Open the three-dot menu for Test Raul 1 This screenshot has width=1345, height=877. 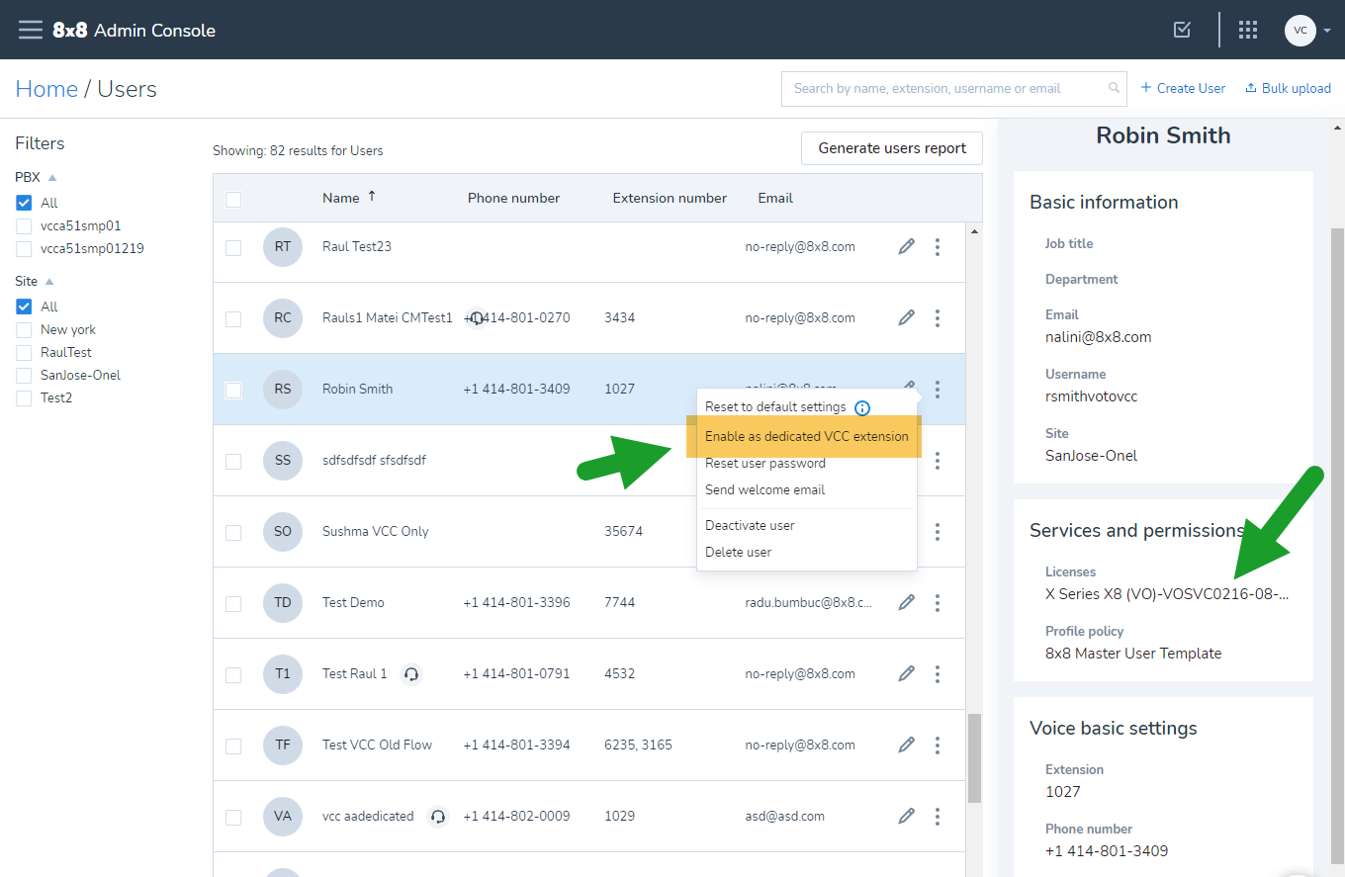938,673
